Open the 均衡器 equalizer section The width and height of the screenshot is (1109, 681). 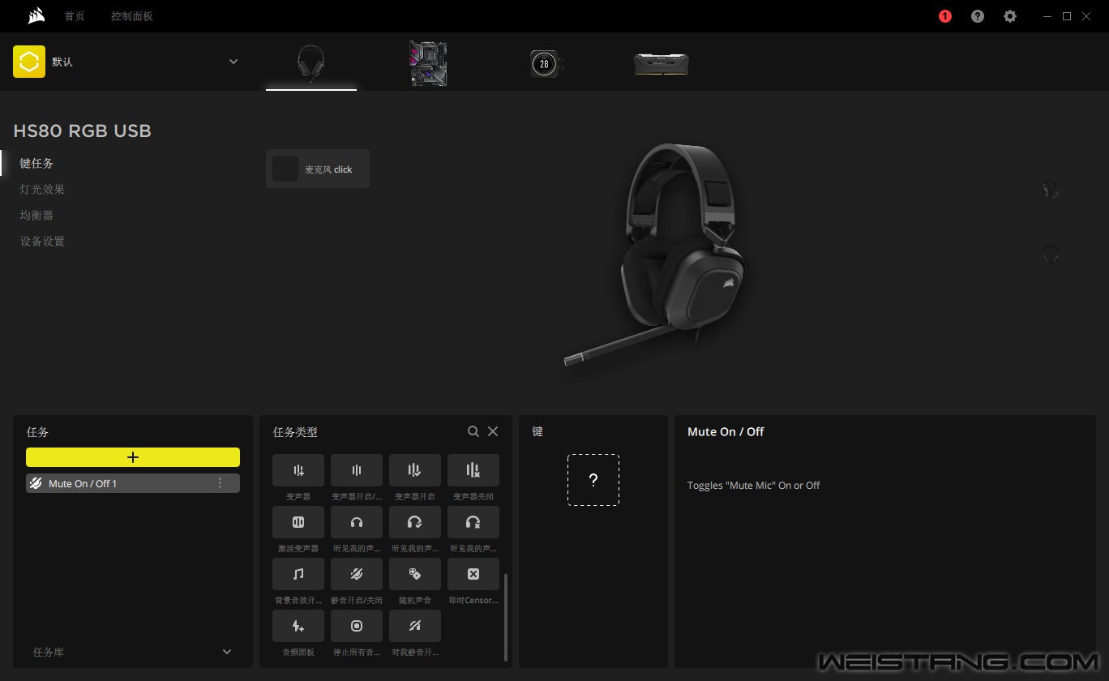(36, 215)
